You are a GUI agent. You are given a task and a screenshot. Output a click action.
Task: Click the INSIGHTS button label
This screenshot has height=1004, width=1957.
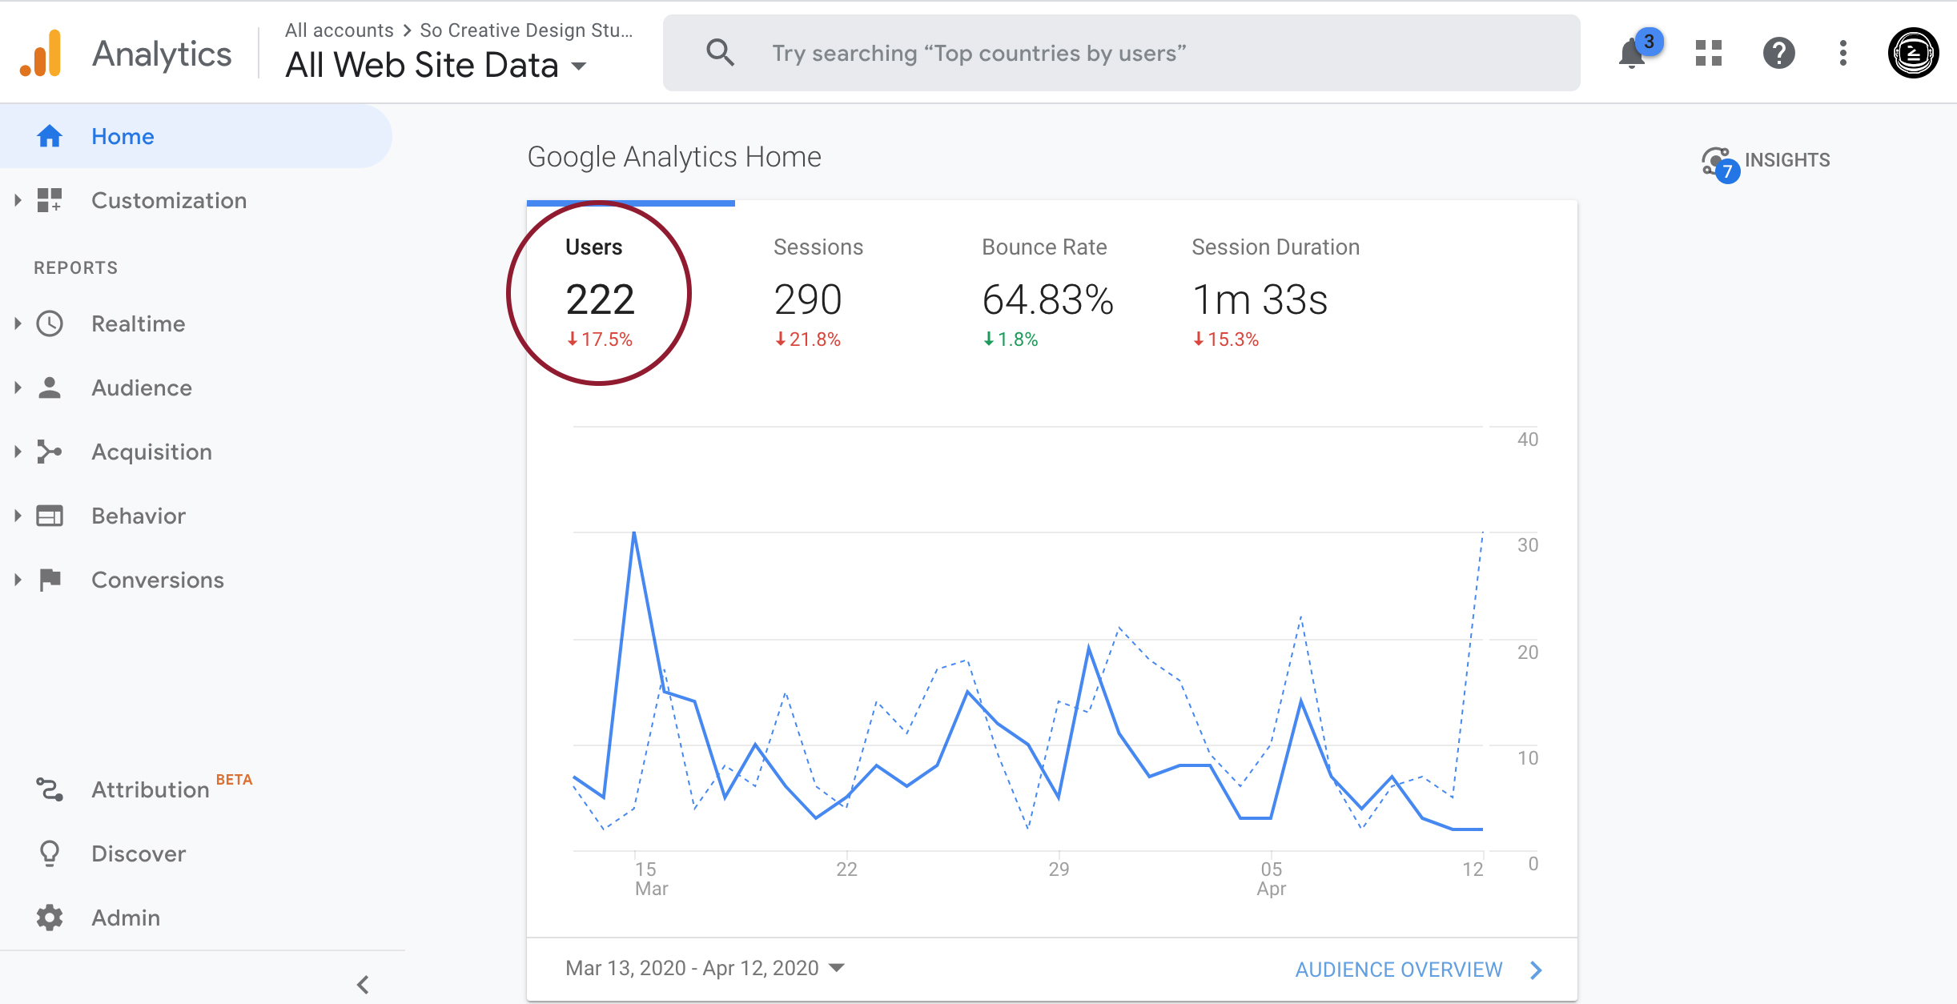point(1787,160)
